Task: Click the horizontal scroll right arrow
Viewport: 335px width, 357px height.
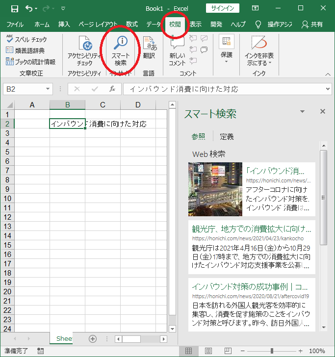Action: tap(163, 339)
